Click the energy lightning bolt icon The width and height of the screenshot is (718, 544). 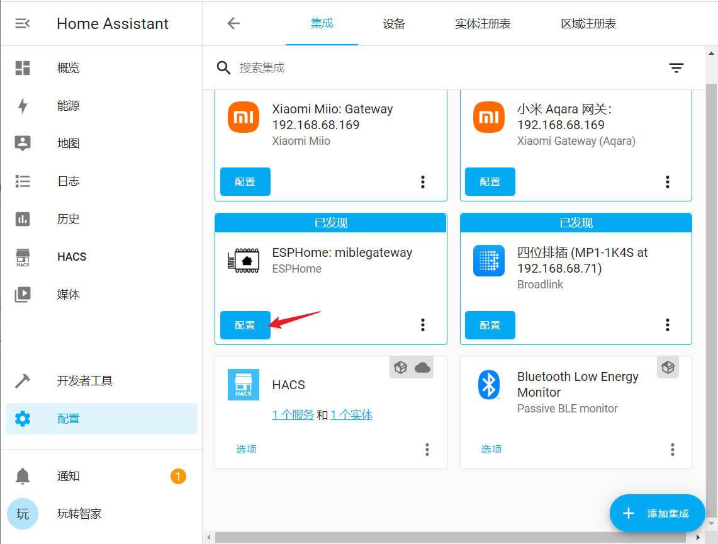pos(23,105)
